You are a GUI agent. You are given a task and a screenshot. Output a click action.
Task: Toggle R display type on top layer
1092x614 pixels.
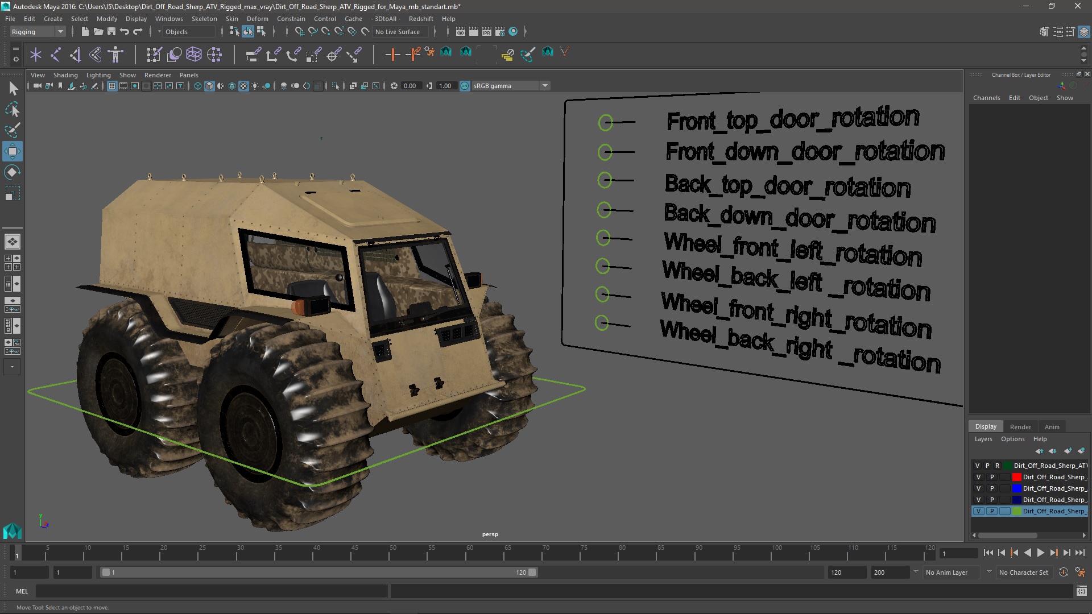click(997, 466)
